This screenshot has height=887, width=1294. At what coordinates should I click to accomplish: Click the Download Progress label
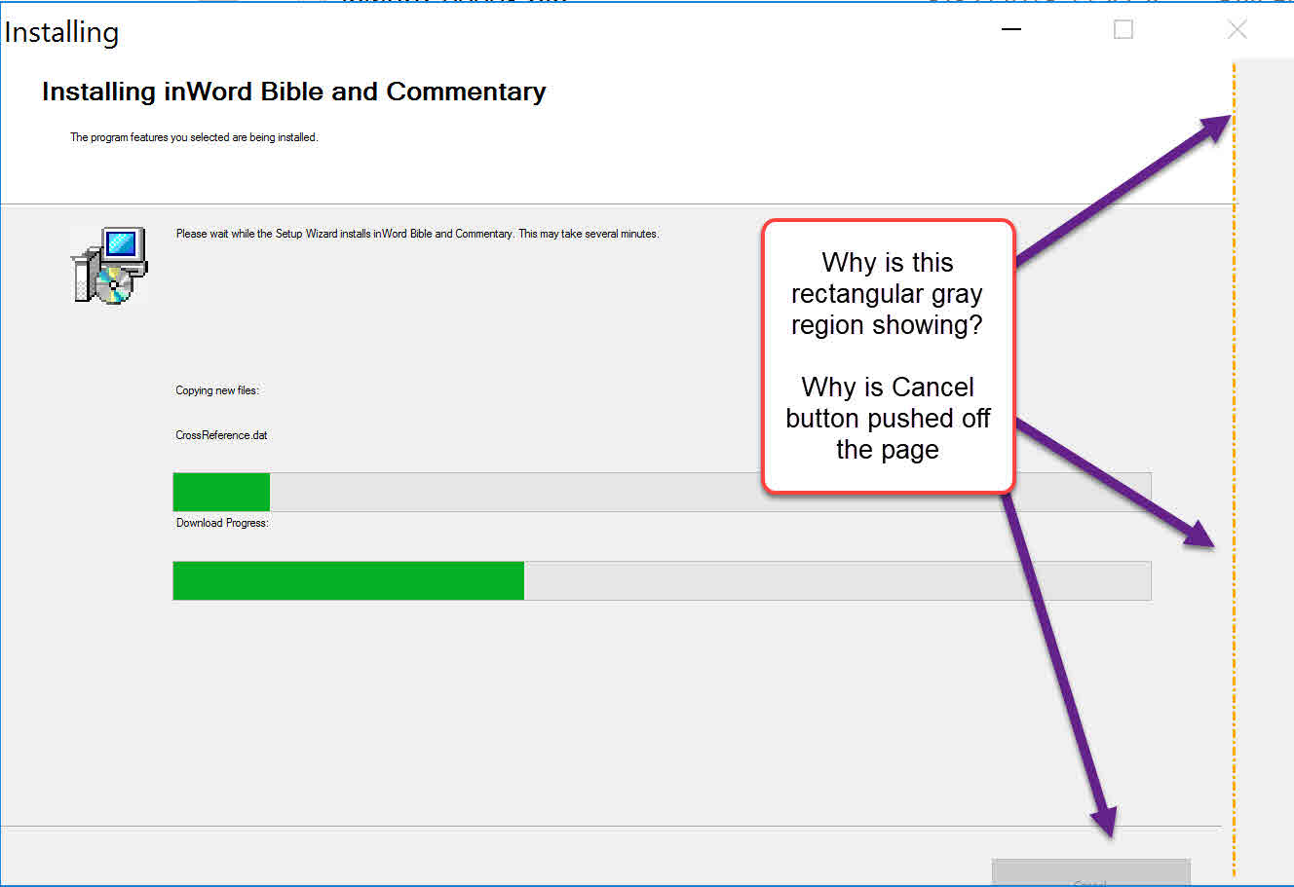(x=221, y=523)
